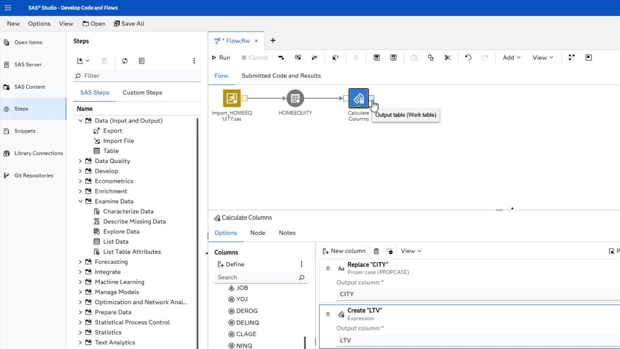Select the HOMEEQUITY table node

click(295, 98)
